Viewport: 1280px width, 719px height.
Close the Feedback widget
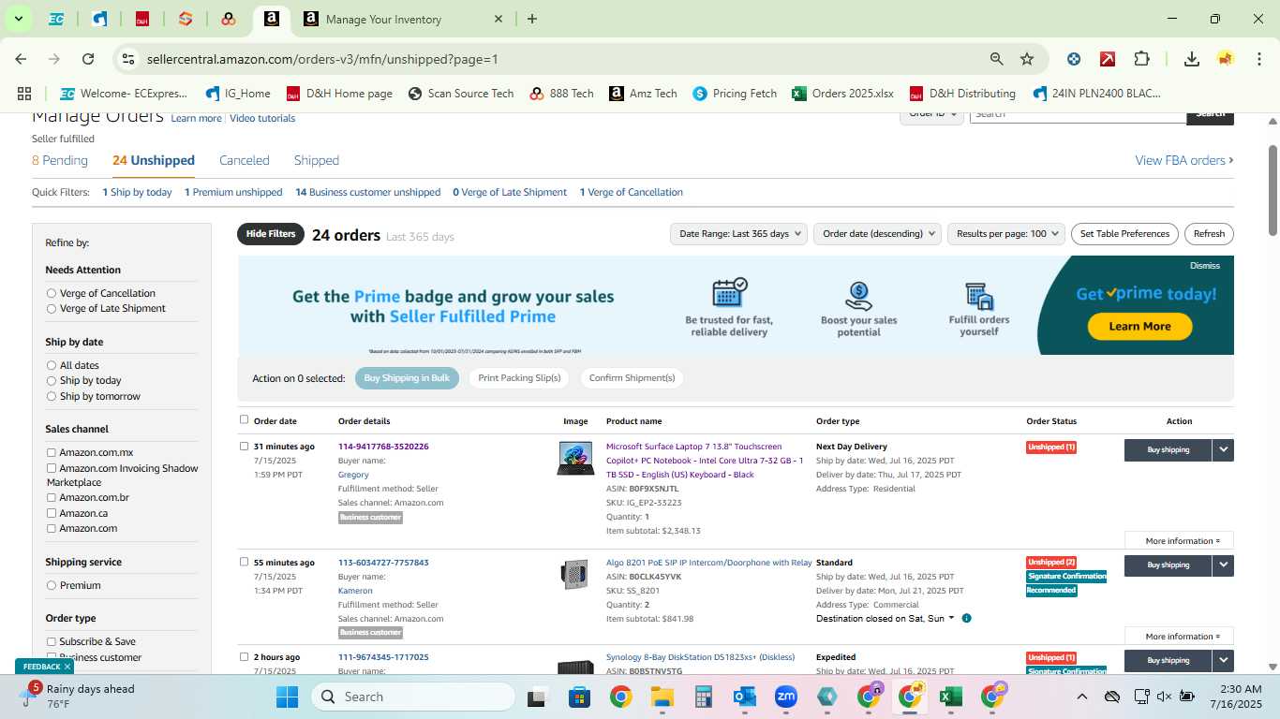[67, 667]
